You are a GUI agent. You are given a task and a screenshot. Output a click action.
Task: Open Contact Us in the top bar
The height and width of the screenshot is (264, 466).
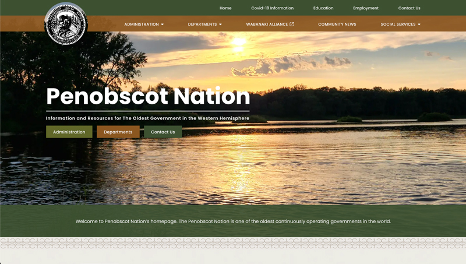click(x=409, y=8)
